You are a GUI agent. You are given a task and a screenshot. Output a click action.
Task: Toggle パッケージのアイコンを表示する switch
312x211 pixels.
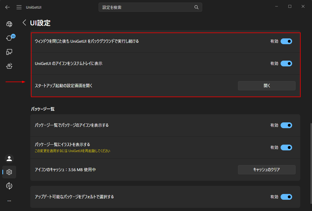[286, 125]
